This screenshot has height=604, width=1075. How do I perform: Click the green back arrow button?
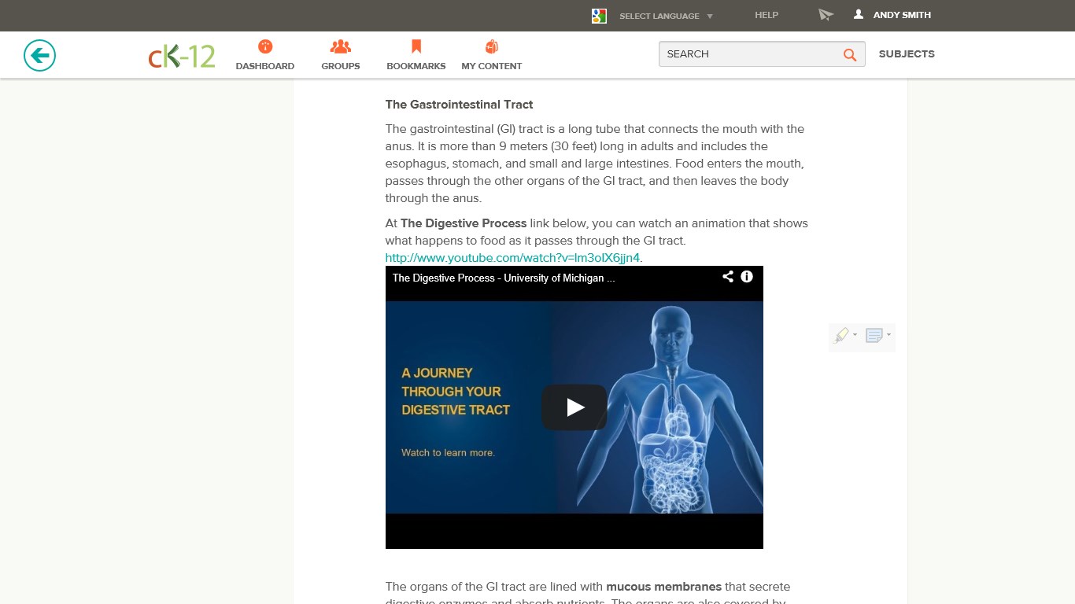[x=39, y=55]
